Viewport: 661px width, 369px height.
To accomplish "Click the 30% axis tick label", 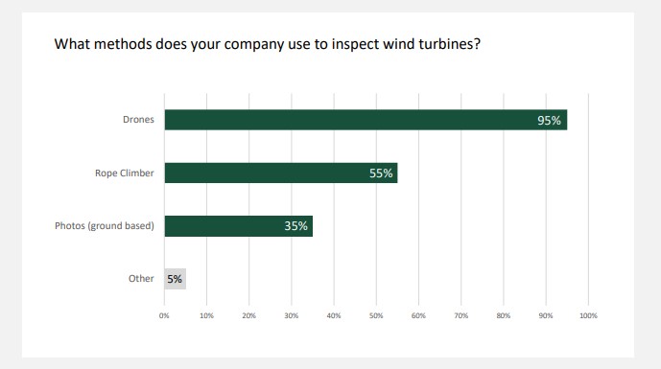I will tap(292, 315).
